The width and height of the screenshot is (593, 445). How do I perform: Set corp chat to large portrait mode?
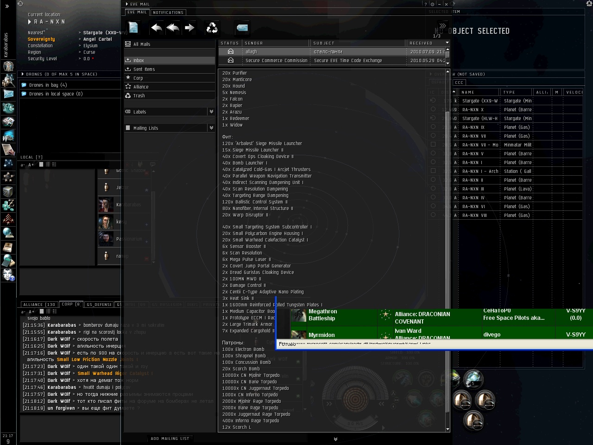54,311
